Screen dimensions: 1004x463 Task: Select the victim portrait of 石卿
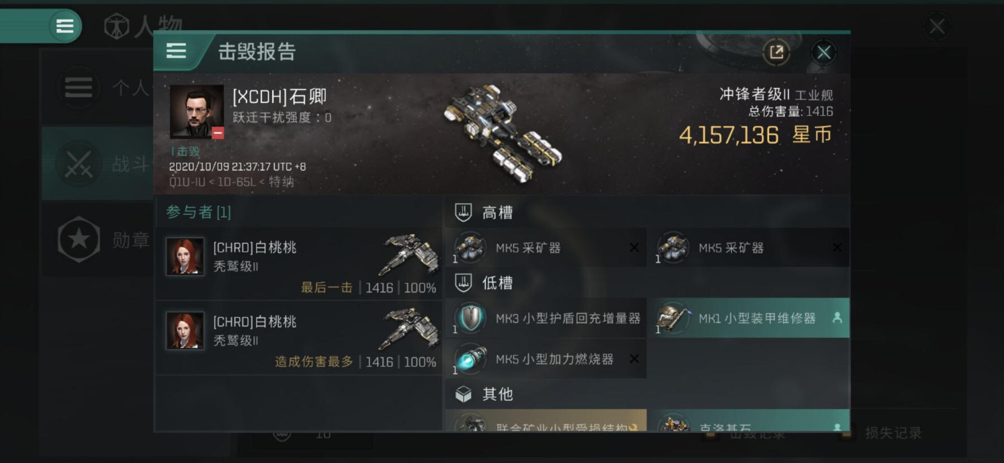(197, 112)
